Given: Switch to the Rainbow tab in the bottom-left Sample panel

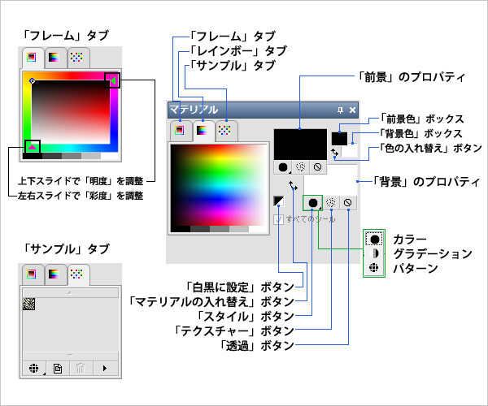Looking at the screenshot, I should [x=54, y=274].
